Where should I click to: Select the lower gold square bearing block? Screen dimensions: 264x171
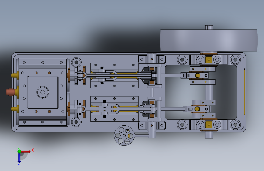[x=209, y=125]
